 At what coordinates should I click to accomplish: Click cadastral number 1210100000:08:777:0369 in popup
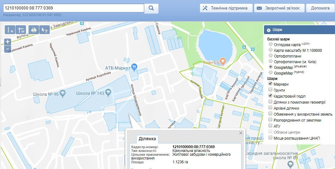click(194, 147)
